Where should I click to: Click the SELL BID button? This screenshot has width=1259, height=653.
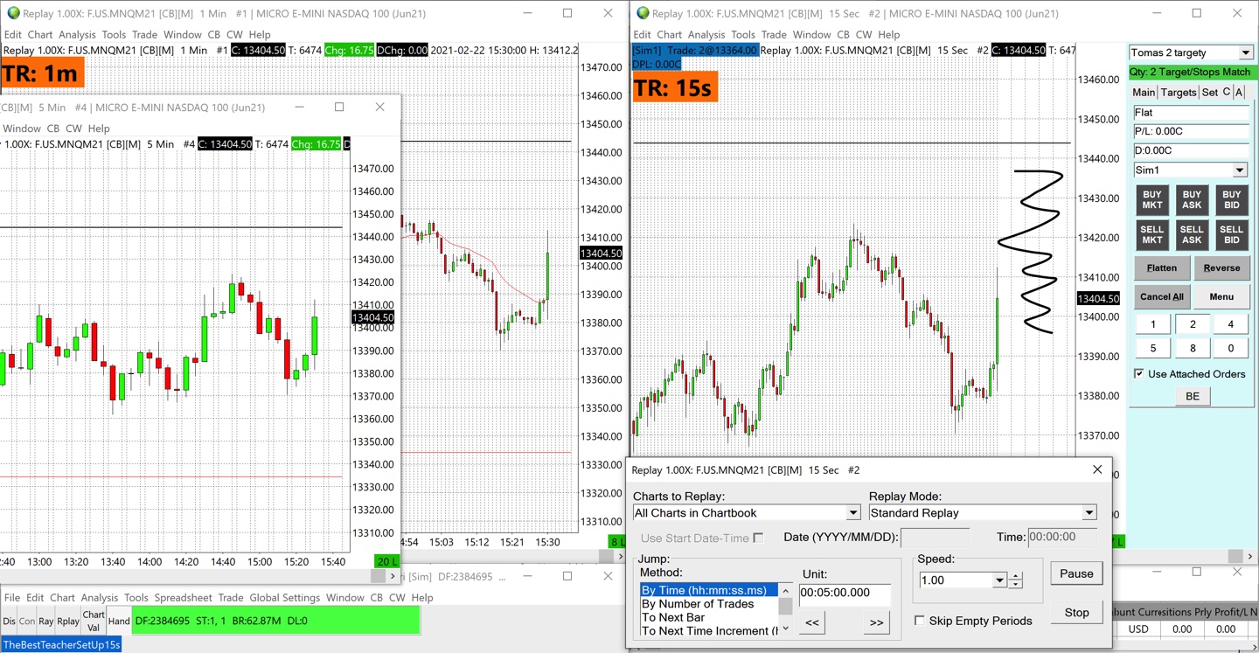1231,234
